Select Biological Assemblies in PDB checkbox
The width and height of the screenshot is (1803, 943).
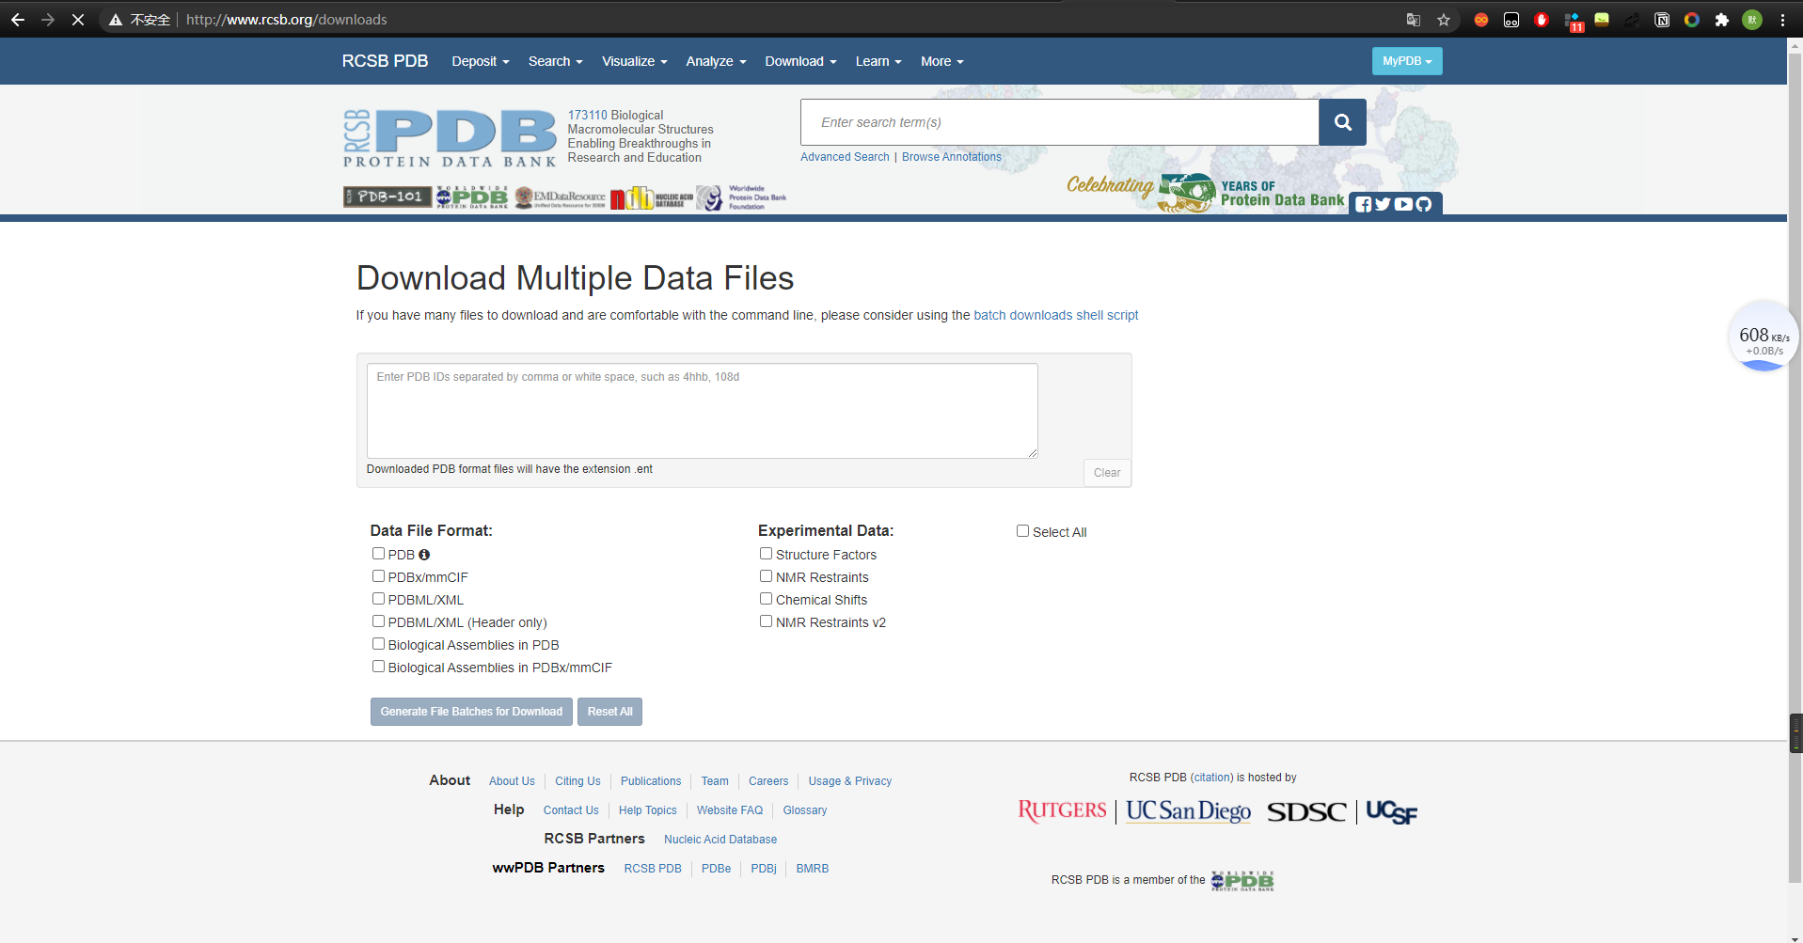coord(378,644)
